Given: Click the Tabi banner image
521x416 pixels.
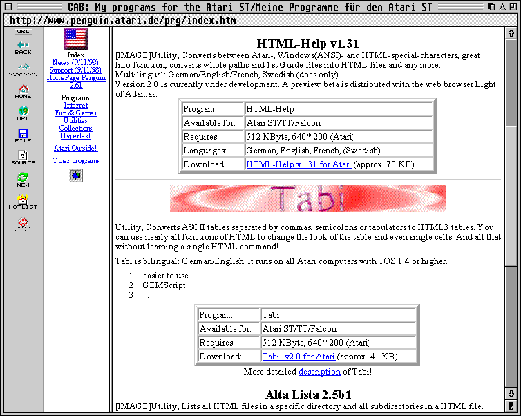Looking at the screenshot, I should (x=308, y=198).
